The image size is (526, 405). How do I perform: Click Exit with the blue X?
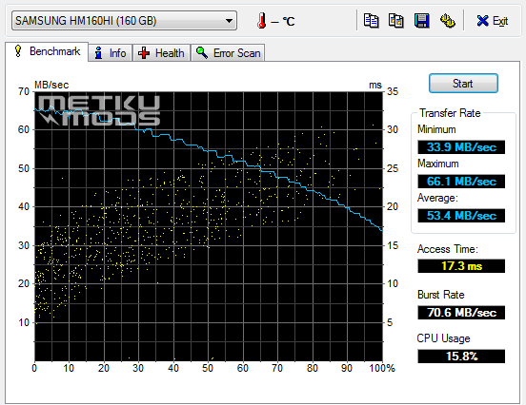[x=493, y=21]
